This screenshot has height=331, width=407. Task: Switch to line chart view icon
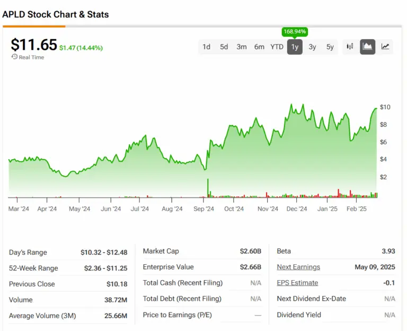point(385,47)
